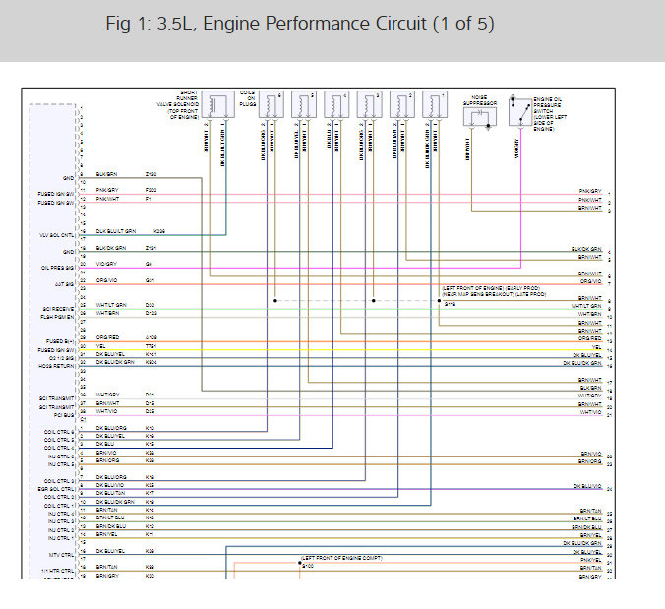Click the MTV CTRL pin label
Image resolution: width=665 pixels, height=609 pixels.
[x=62, y=555]
